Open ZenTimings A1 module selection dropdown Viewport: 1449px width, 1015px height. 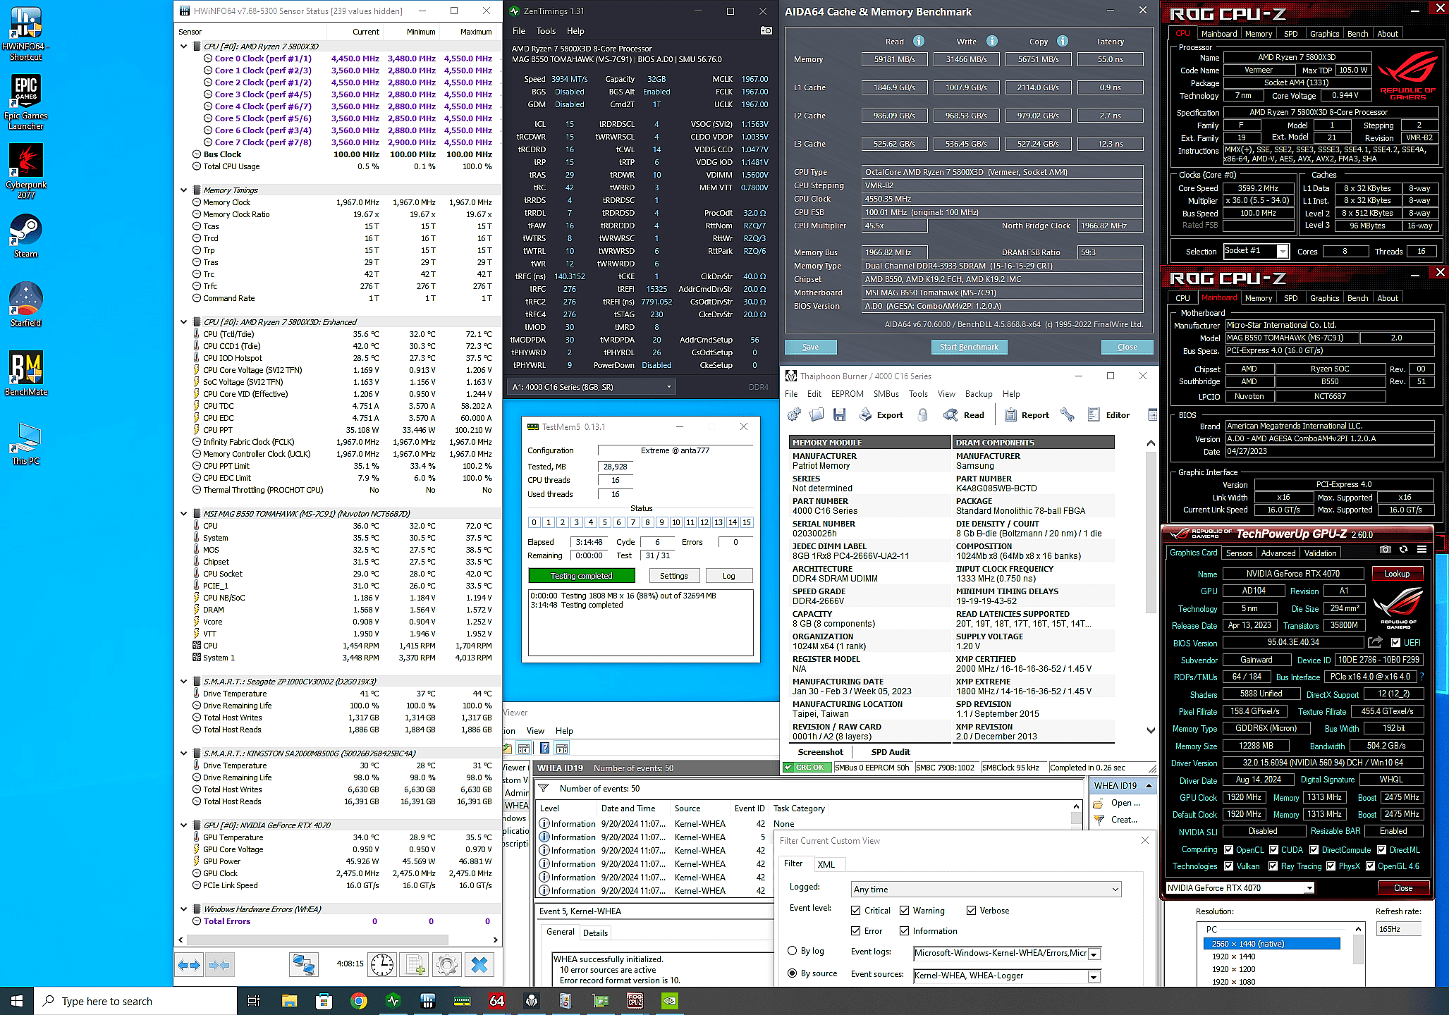tap(591, 386)
